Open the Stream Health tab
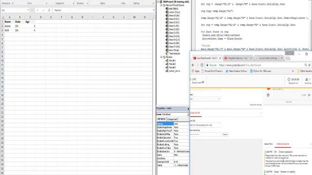Screen dimensions: 312x175 click(x=283, y=144)
